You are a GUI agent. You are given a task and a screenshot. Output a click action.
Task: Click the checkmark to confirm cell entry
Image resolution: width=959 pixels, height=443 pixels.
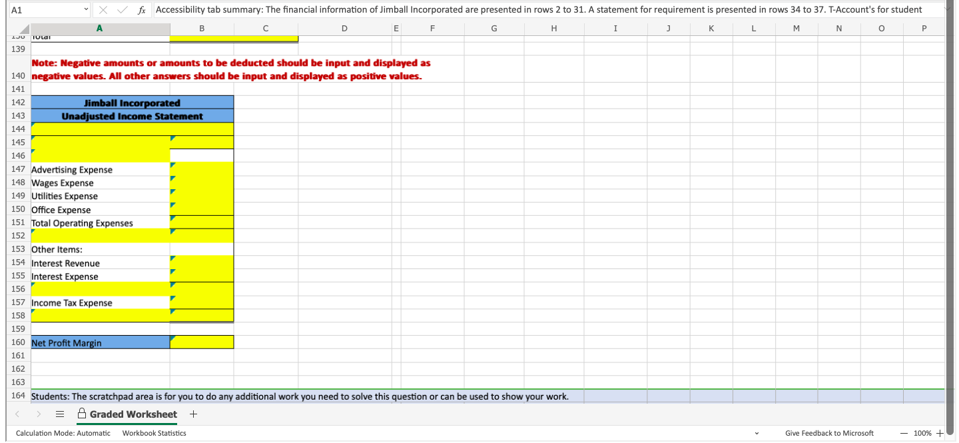tap(123, 10)
